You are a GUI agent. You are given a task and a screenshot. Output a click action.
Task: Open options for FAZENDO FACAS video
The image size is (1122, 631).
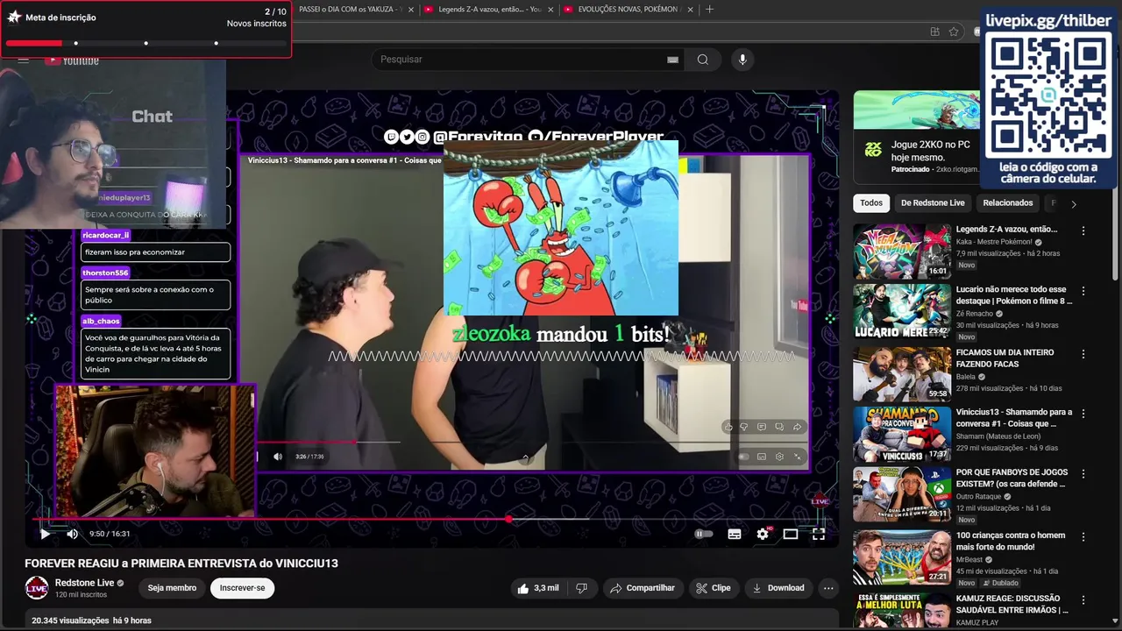pyautogui.click(x=1083, y=354)
